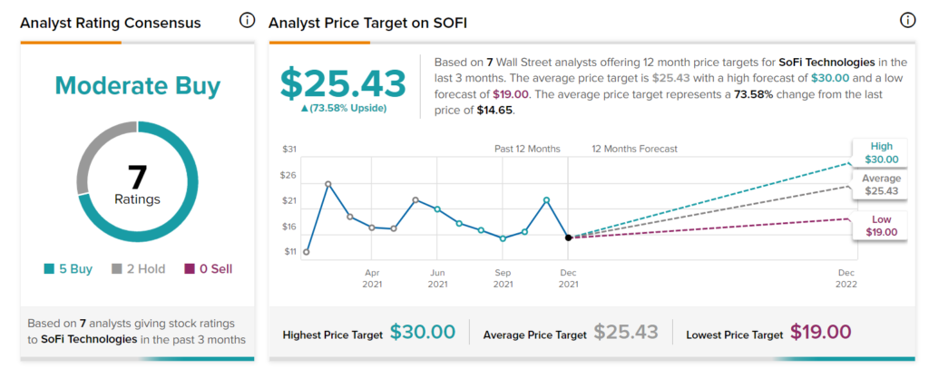
Task: Click the $31 y-axis label
Action: tap(289, 149)
